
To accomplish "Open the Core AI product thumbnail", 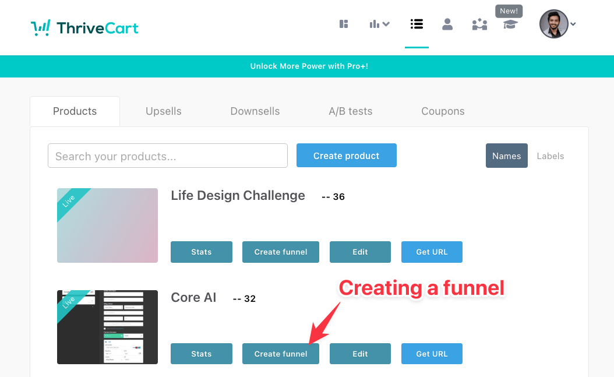I will 107,327.
